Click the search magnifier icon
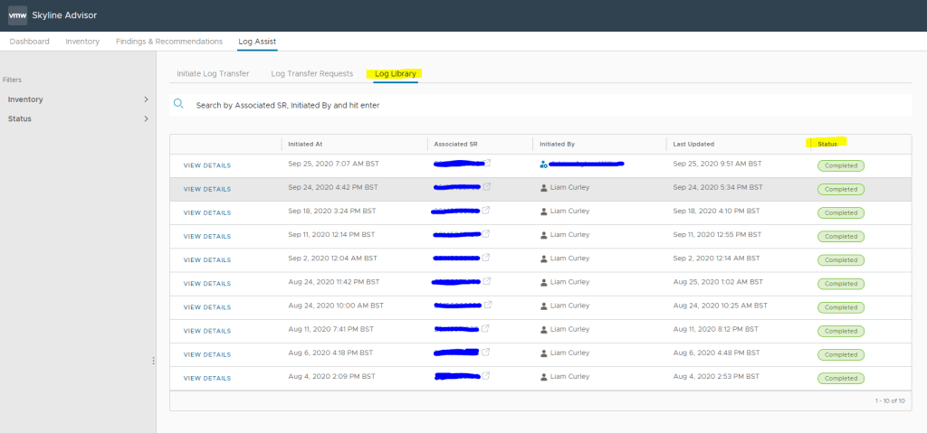 tap(179, 105)
